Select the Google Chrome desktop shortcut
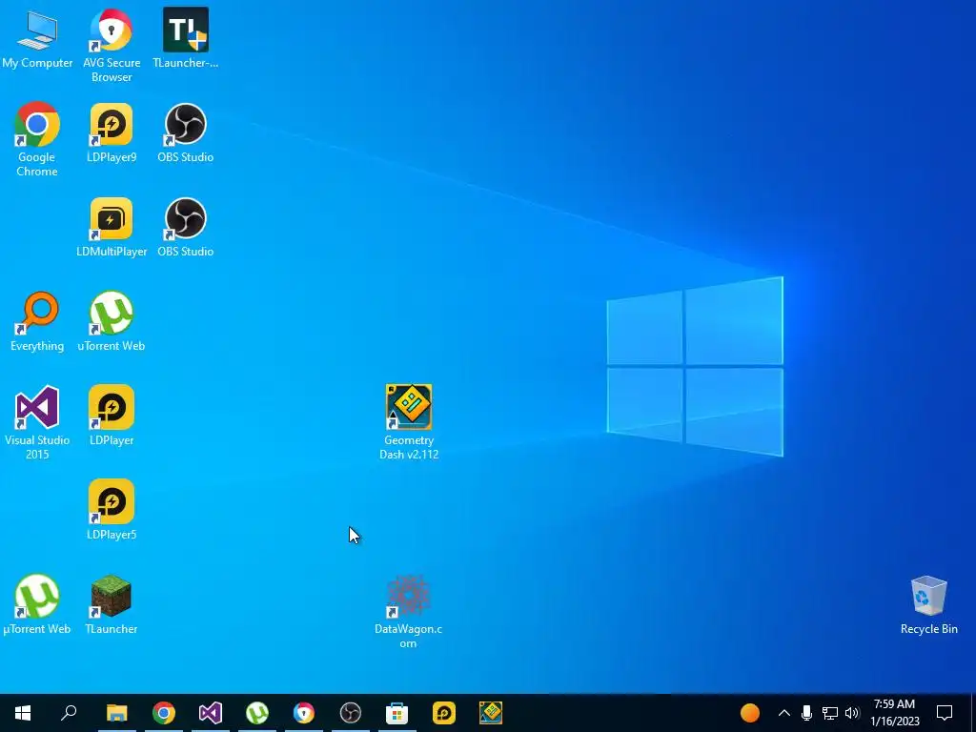976x732 pixels. [x=37, y=139]
